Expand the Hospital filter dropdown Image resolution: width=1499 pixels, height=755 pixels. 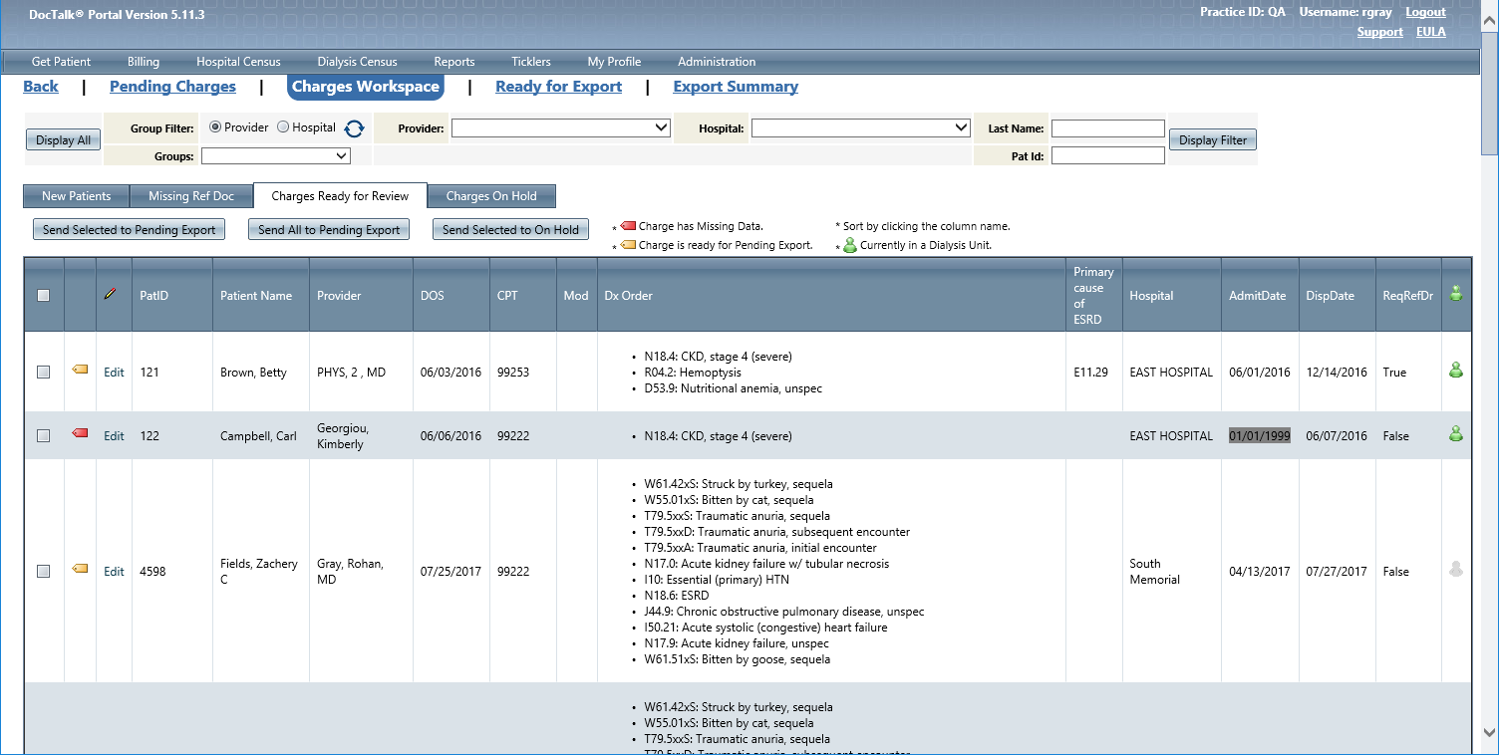coord(860,127)
